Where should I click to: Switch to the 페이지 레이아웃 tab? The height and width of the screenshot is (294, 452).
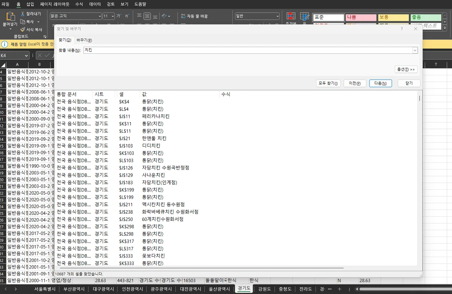pos(55,4)
